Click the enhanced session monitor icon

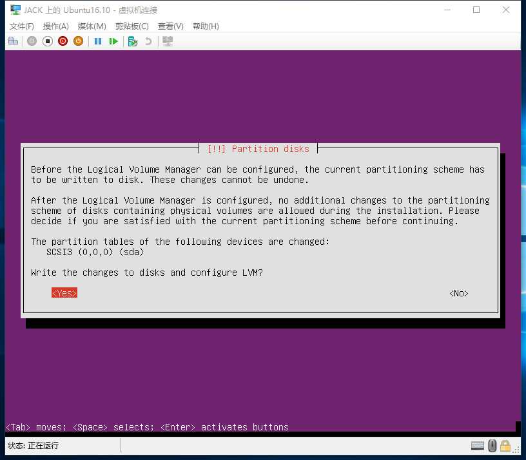pyautogui.click(x=168, y=41)
